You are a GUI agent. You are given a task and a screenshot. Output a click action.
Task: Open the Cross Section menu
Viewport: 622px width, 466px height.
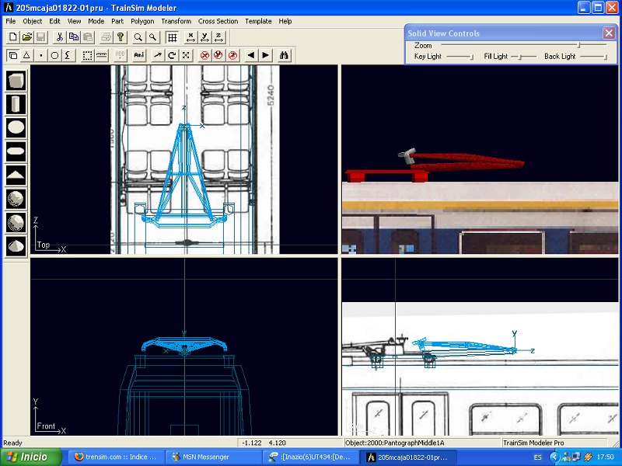click(x=218, y=21)
